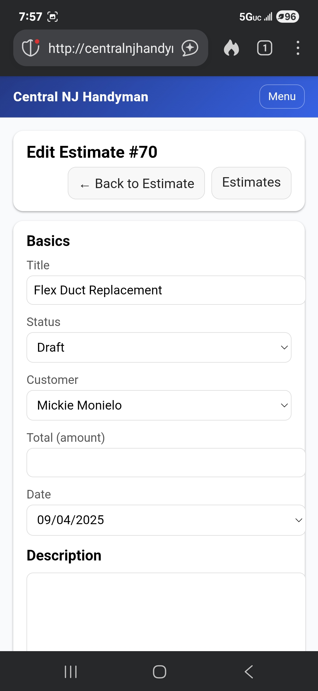Tap the Android back arrow icon
Screen dimensions: 318x691
pyautogui.click(x=249, y=672)
